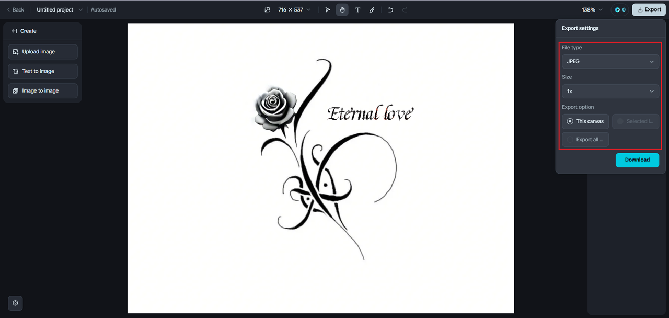Open the Untitled project name dropdown
This screenshot has height=318, width=669.
(x=59, y=10)
